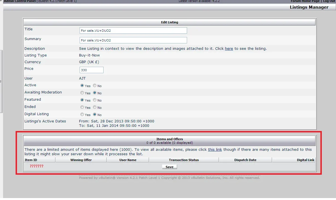Click the Log Out link

pyautogui.click(x=329, y=1)
